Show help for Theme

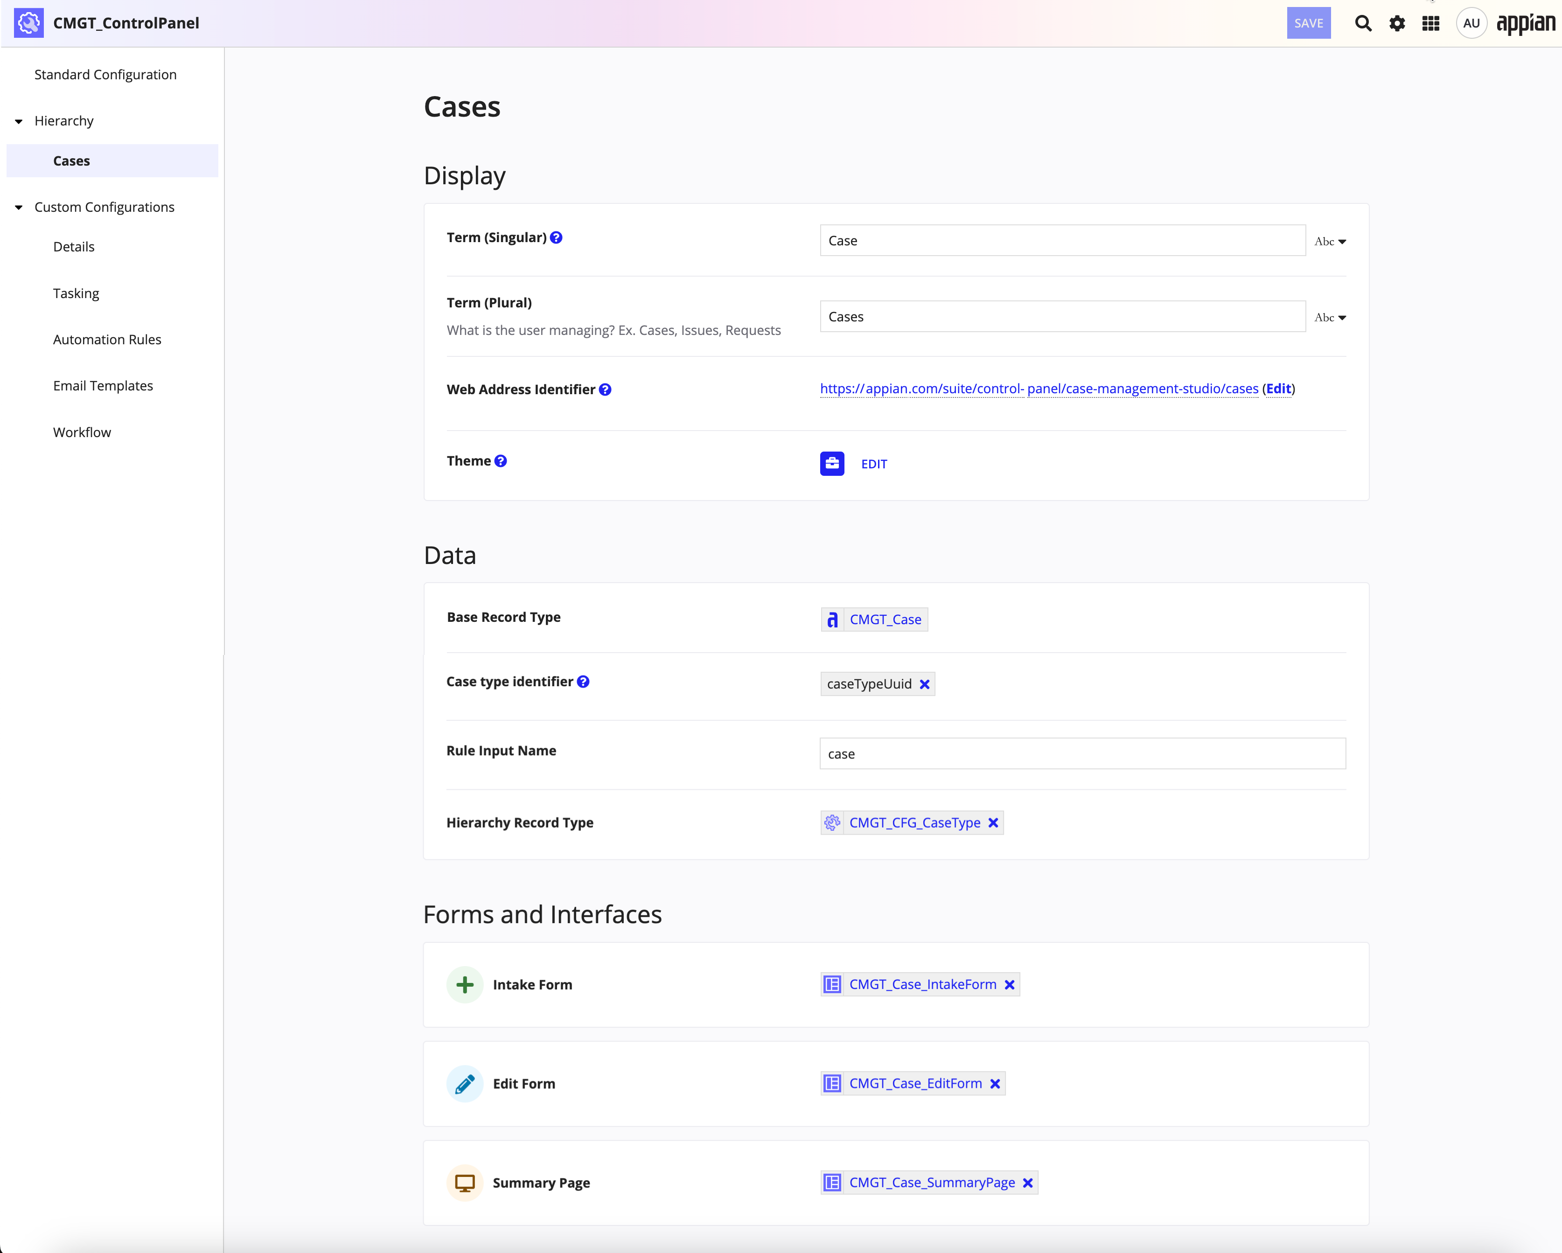501,460
